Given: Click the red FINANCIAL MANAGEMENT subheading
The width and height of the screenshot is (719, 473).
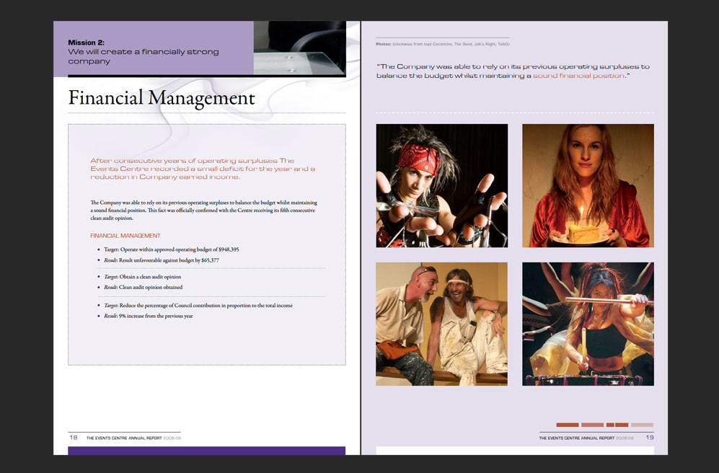Looking at the screenshot, I should (125, 236).
